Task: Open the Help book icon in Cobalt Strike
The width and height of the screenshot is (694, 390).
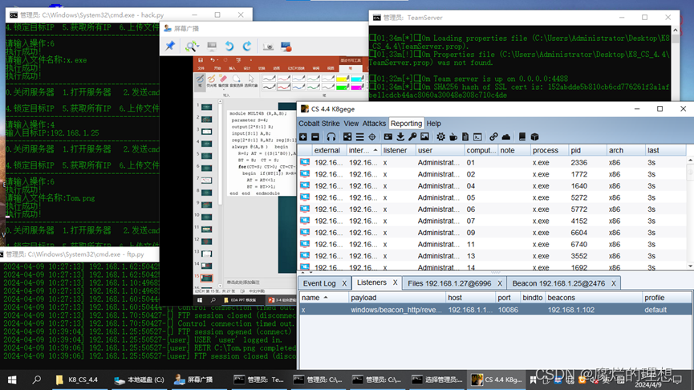Action: point(522,136)
